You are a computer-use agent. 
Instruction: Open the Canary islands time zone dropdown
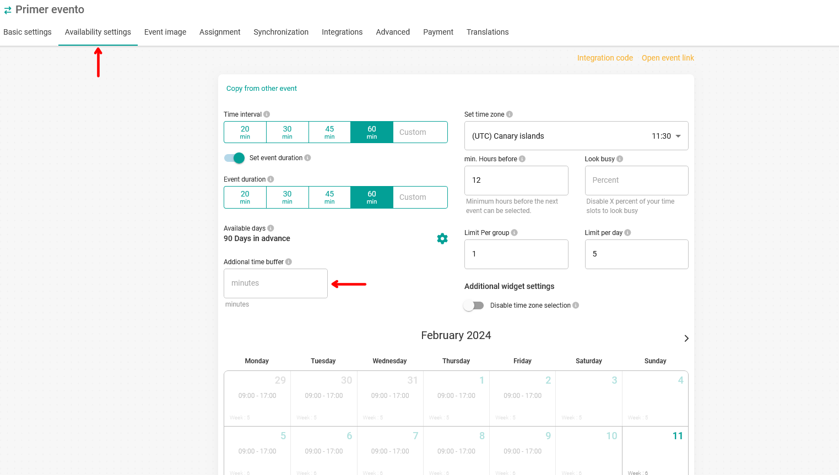point(576,136)
